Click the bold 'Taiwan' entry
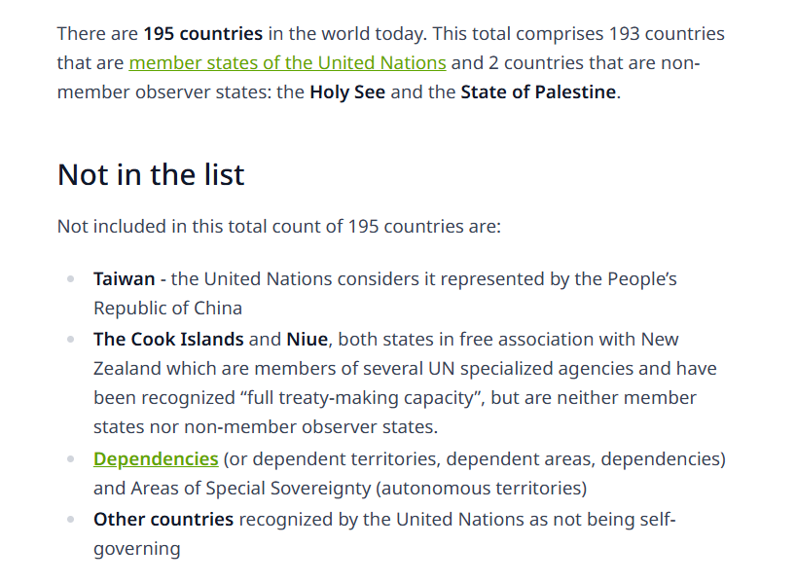Image resolution: width=796 pixels, height=583 pixels. (x=124, y=279)
